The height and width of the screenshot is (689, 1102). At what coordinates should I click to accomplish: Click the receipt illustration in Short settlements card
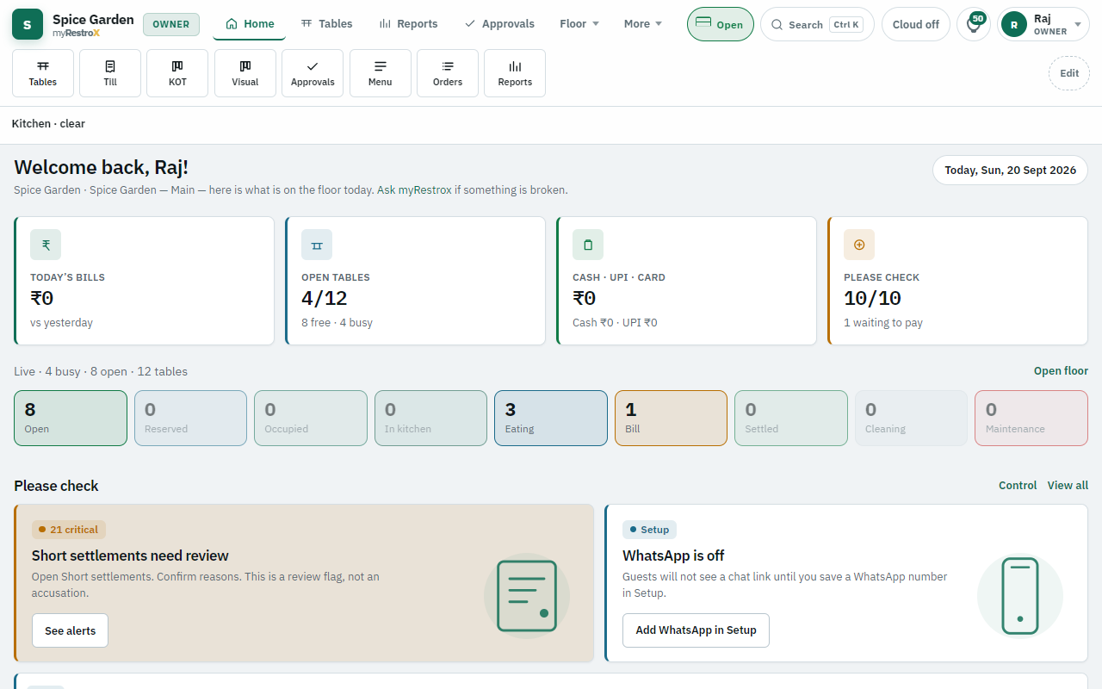[x=527, y=596]
